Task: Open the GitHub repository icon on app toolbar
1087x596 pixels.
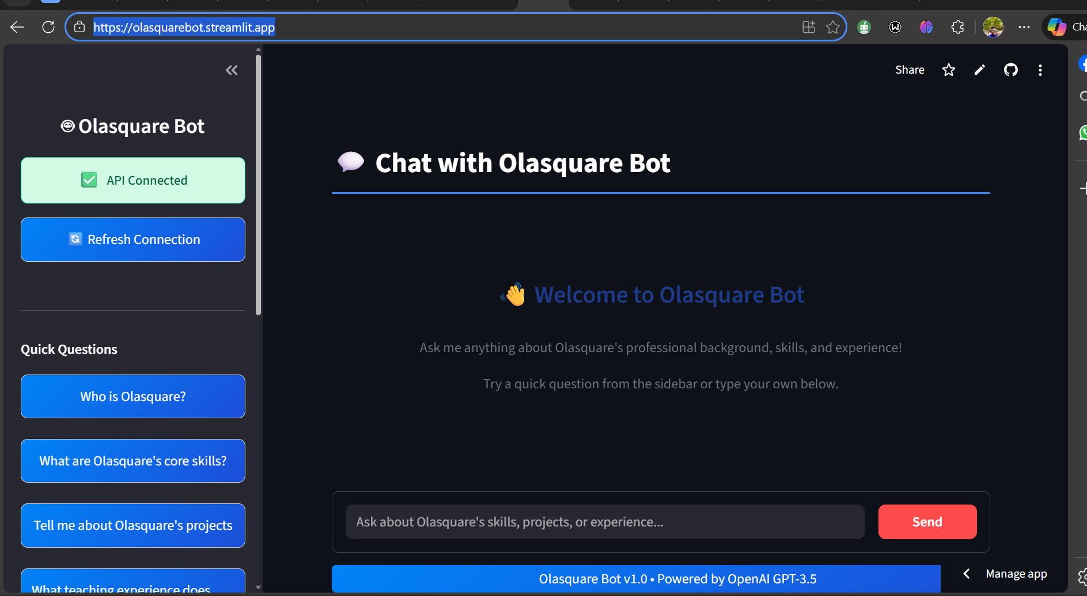Action: [x=1011, y=70]
